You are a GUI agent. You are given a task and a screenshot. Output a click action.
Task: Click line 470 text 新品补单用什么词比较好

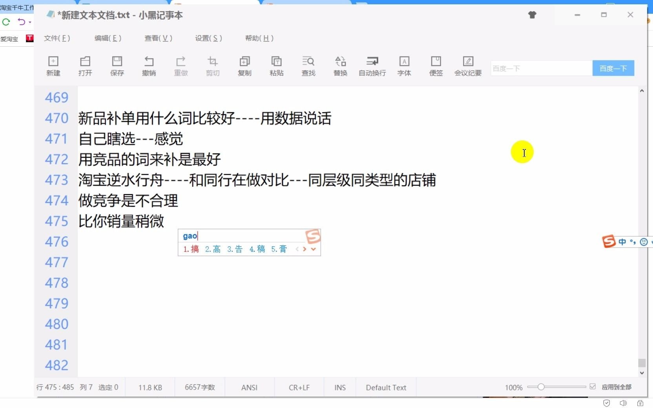coord(157,118)
